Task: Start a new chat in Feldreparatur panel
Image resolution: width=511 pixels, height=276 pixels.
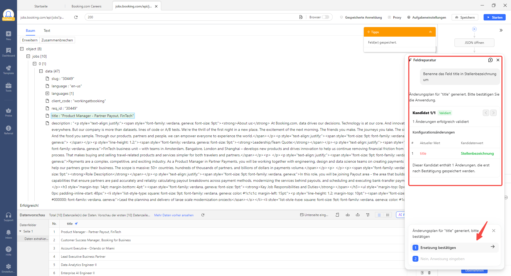Action: (x=491, y=60)
